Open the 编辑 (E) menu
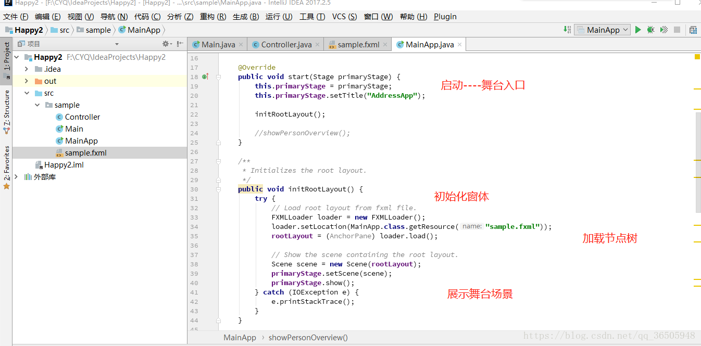701x346 pixels. [x=48, y=17]
